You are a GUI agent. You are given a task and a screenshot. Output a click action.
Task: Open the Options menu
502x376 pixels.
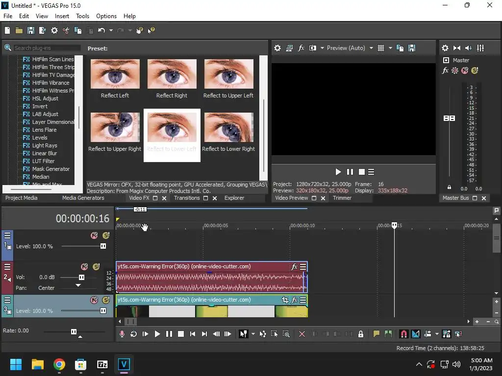point(106,16)
